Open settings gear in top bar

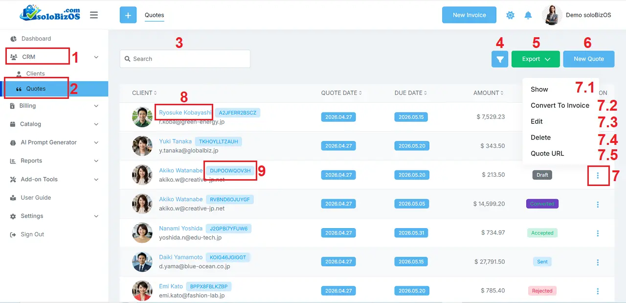click(x=510, y=15)
